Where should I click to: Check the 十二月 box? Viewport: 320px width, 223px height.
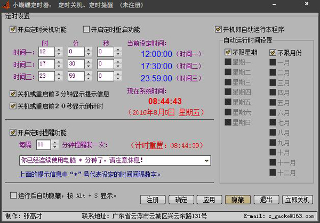(273, 172)
